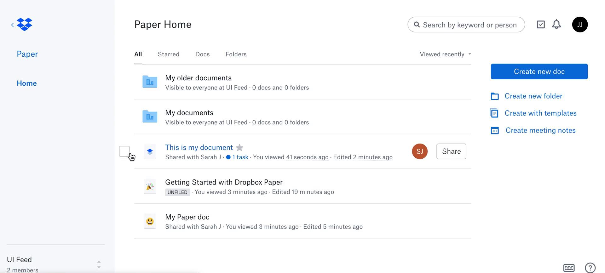This screenshot has height=273, width=605.
Task: Open the My older documents folder title
Action: point(198,78)
